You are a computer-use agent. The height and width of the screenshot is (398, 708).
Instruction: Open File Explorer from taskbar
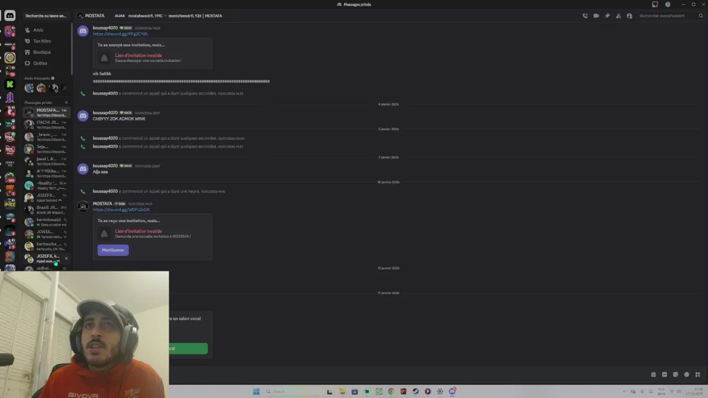click(x=342, y=391)
